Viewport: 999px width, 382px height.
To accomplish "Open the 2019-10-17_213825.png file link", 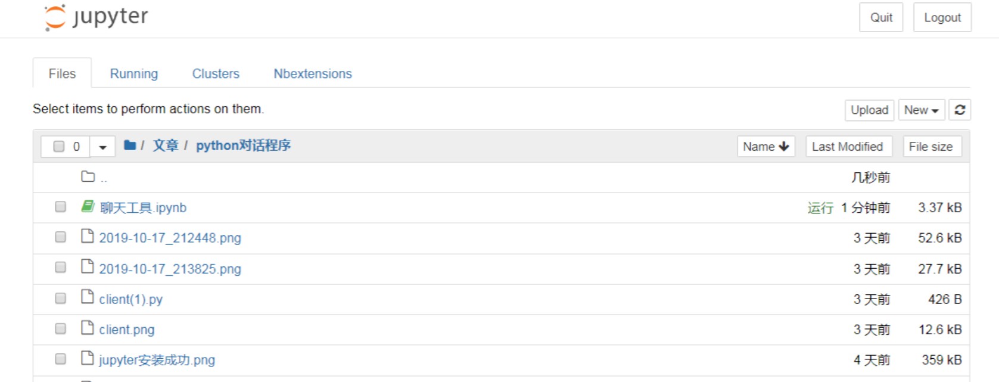I will tap(170, 269).
